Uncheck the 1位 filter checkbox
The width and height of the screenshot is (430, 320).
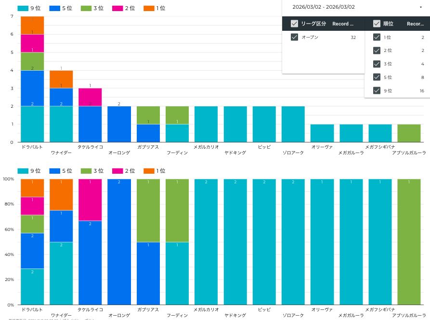(x=377, y=37)
